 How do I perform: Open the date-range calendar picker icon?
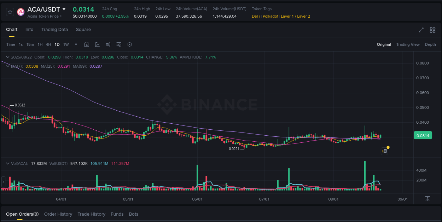(x=87, y=44)
